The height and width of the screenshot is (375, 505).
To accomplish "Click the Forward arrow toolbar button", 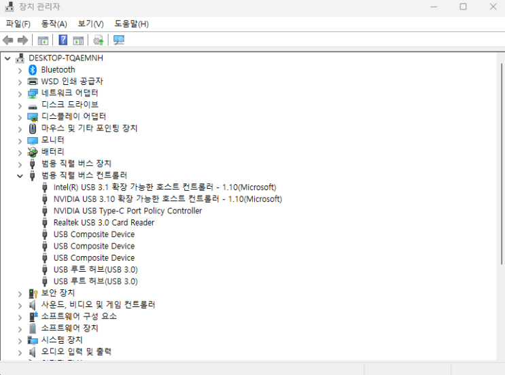I will pos(22,40).
